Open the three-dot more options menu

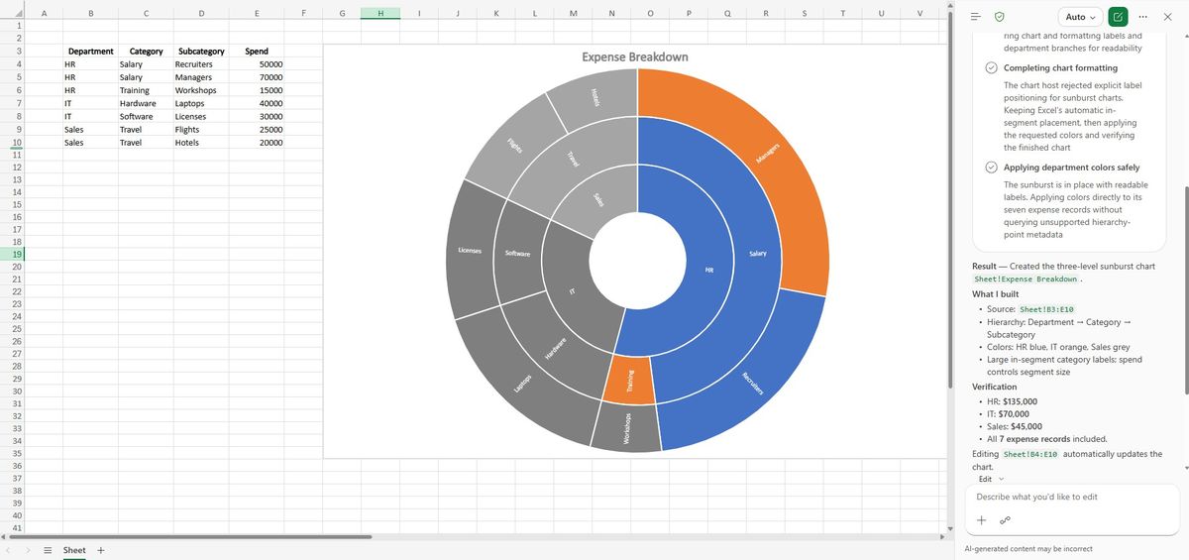(x=1143, y=17)
